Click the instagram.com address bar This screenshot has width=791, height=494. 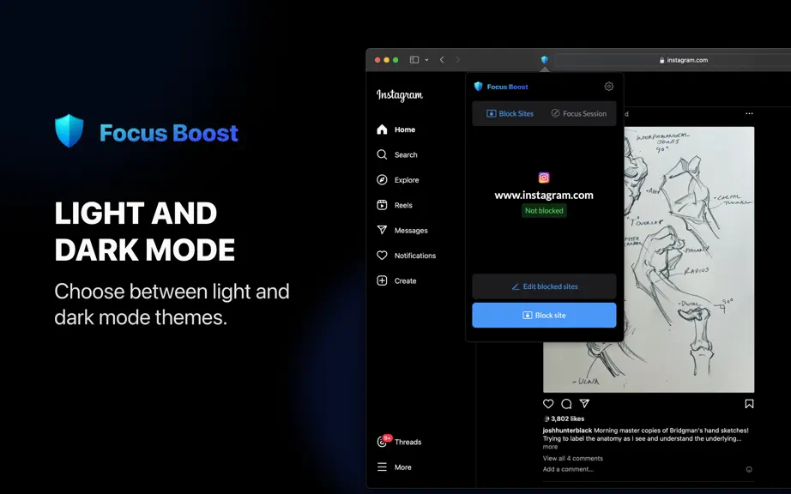point(673,60)
